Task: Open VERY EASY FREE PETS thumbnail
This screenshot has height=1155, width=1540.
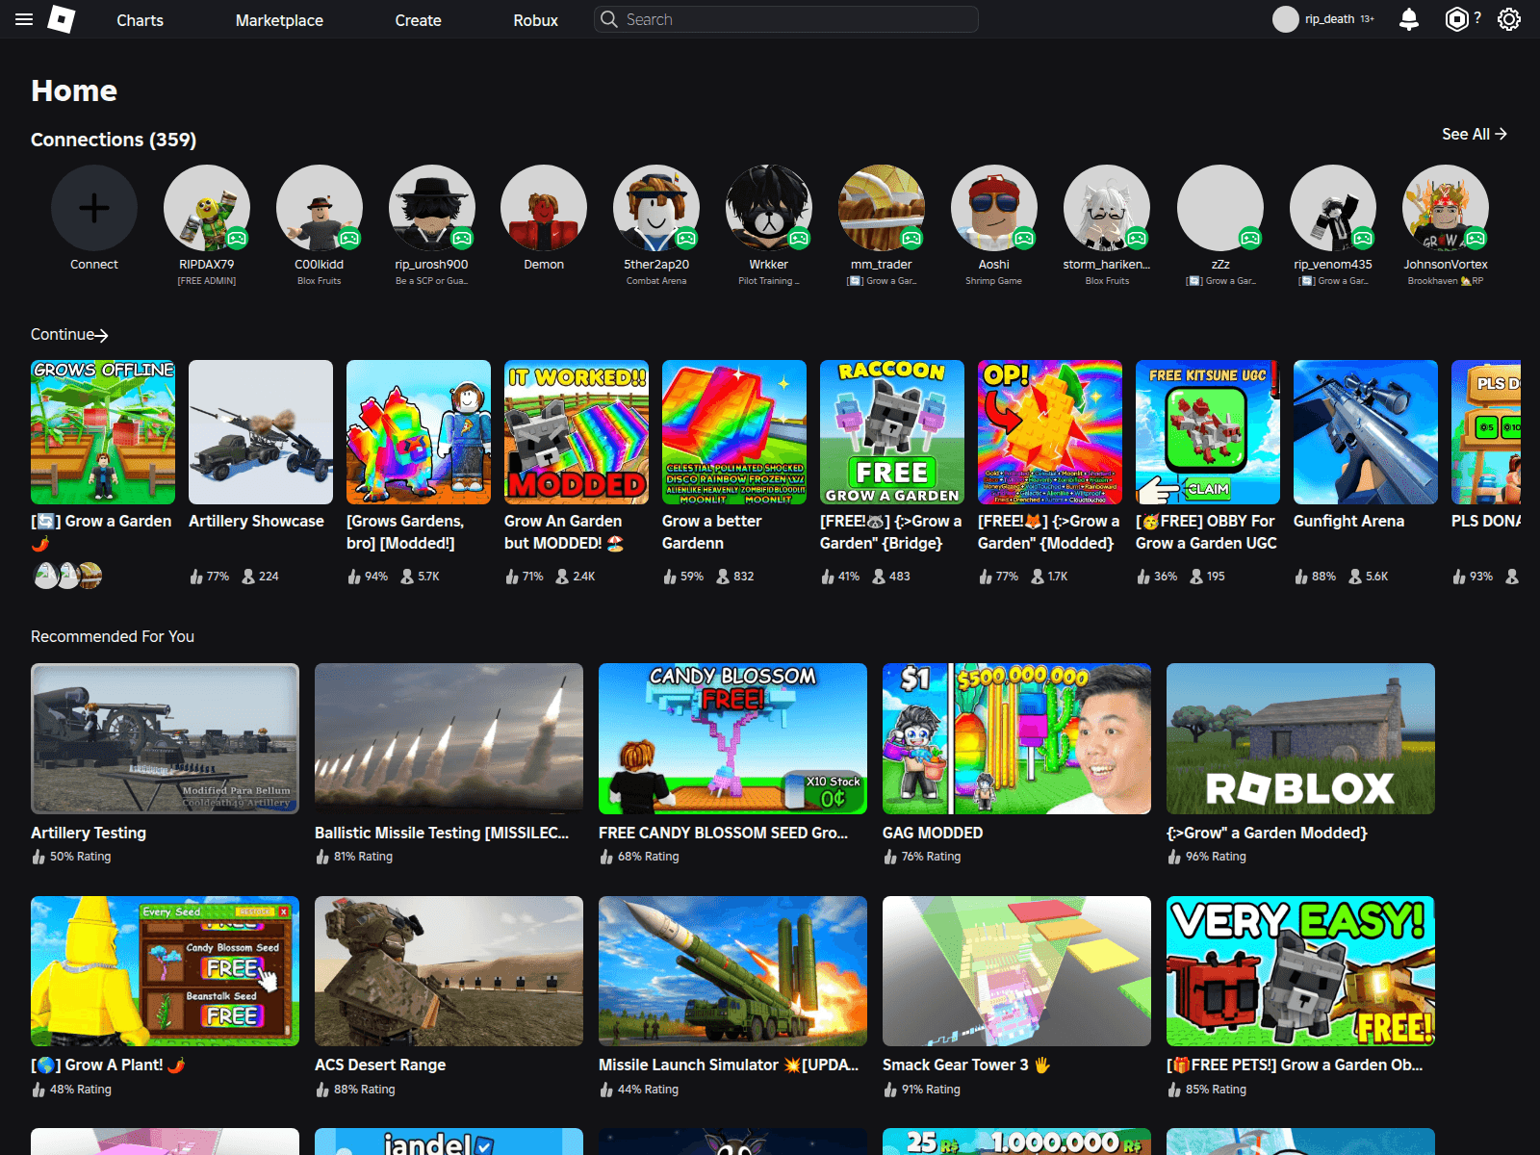Action: point(1300,971)
